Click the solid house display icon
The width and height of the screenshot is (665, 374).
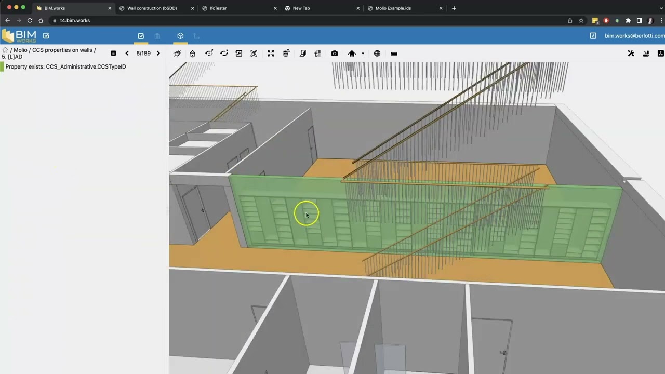pyautogui.click(x=352, y=54)
